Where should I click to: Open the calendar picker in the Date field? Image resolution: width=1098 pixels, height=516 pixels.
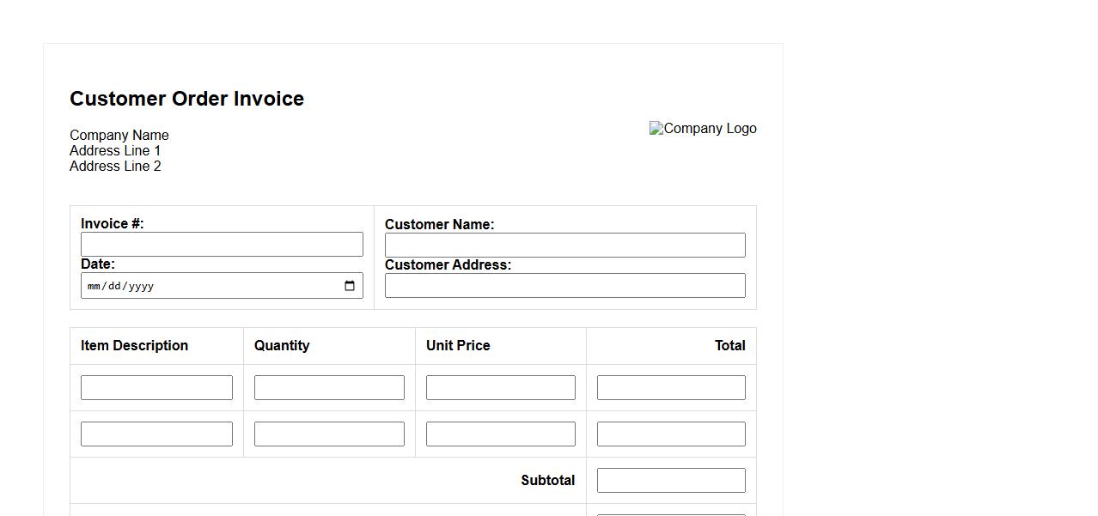[350, 286]
